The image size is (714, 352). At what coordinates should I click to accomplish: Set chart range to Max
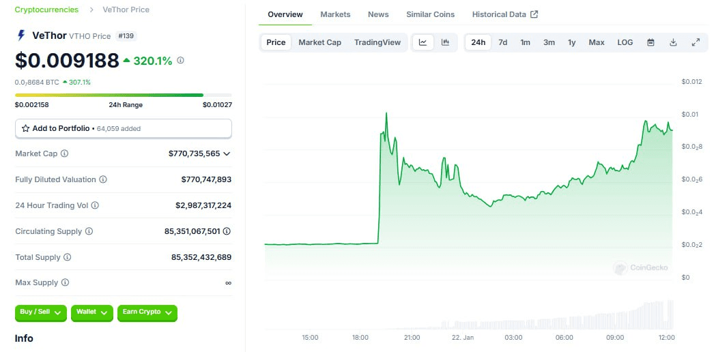(597, 42)
